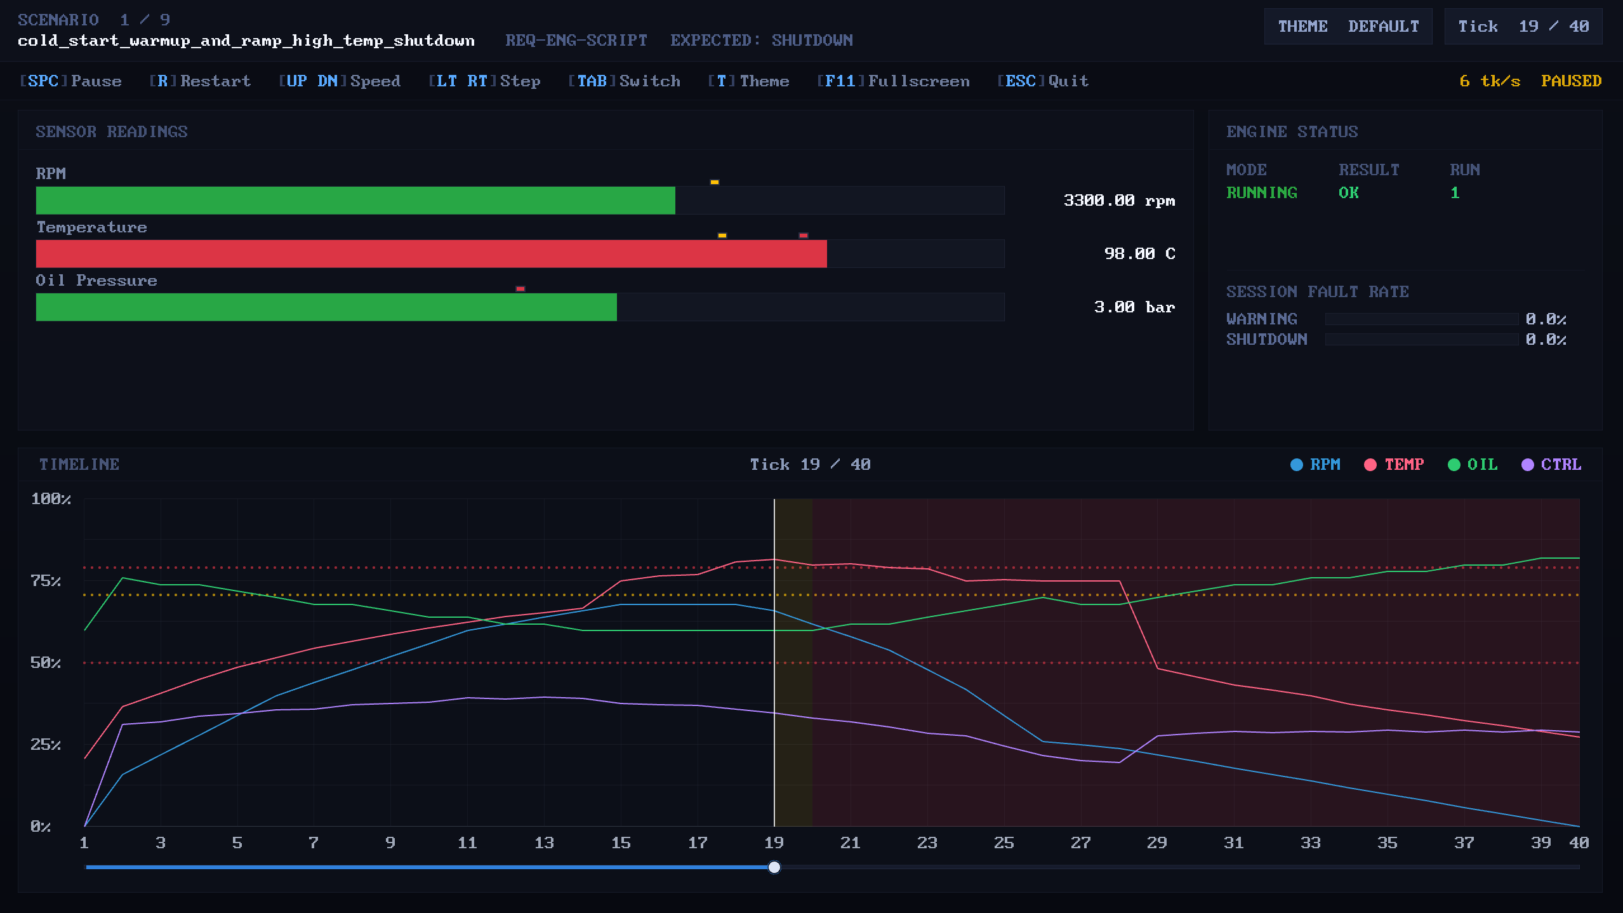Image resolution: width=1623 pixels, height=913 pixels.
Task: Click the RPM legend dot
Action: click(1296, 465)
